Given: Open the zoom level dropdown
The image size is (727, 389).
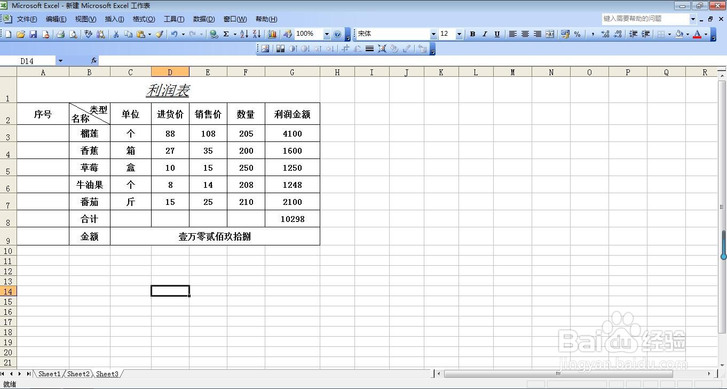Looking at the screenshot, I should coord(326,34).
